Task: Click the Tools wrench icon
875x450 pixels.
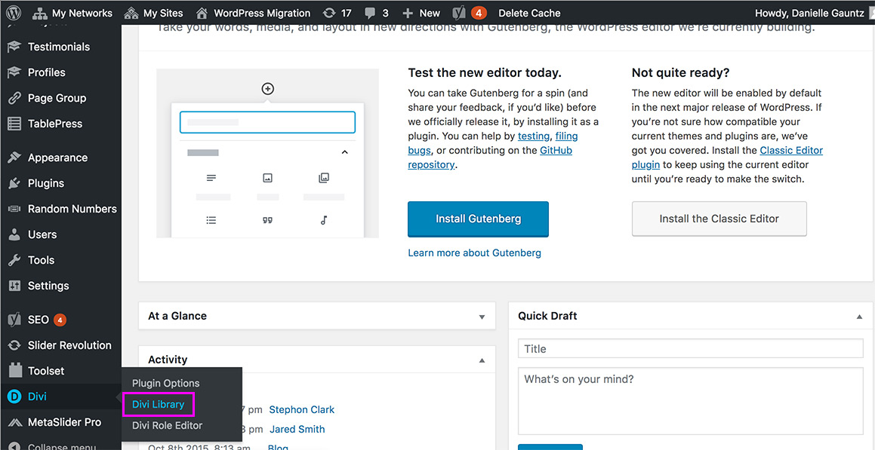Action: pos(14,260)
